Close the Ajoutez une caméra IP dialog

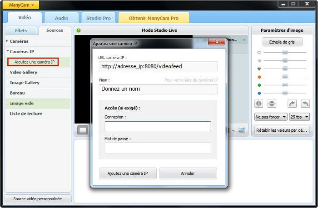(x=217, y=42)
